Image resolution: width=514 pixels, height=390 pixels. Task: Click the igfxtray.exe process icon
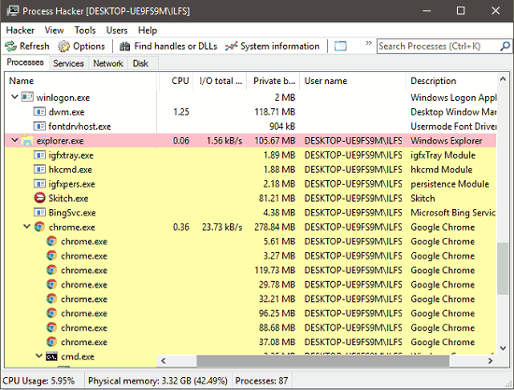[x=39, y=155]
